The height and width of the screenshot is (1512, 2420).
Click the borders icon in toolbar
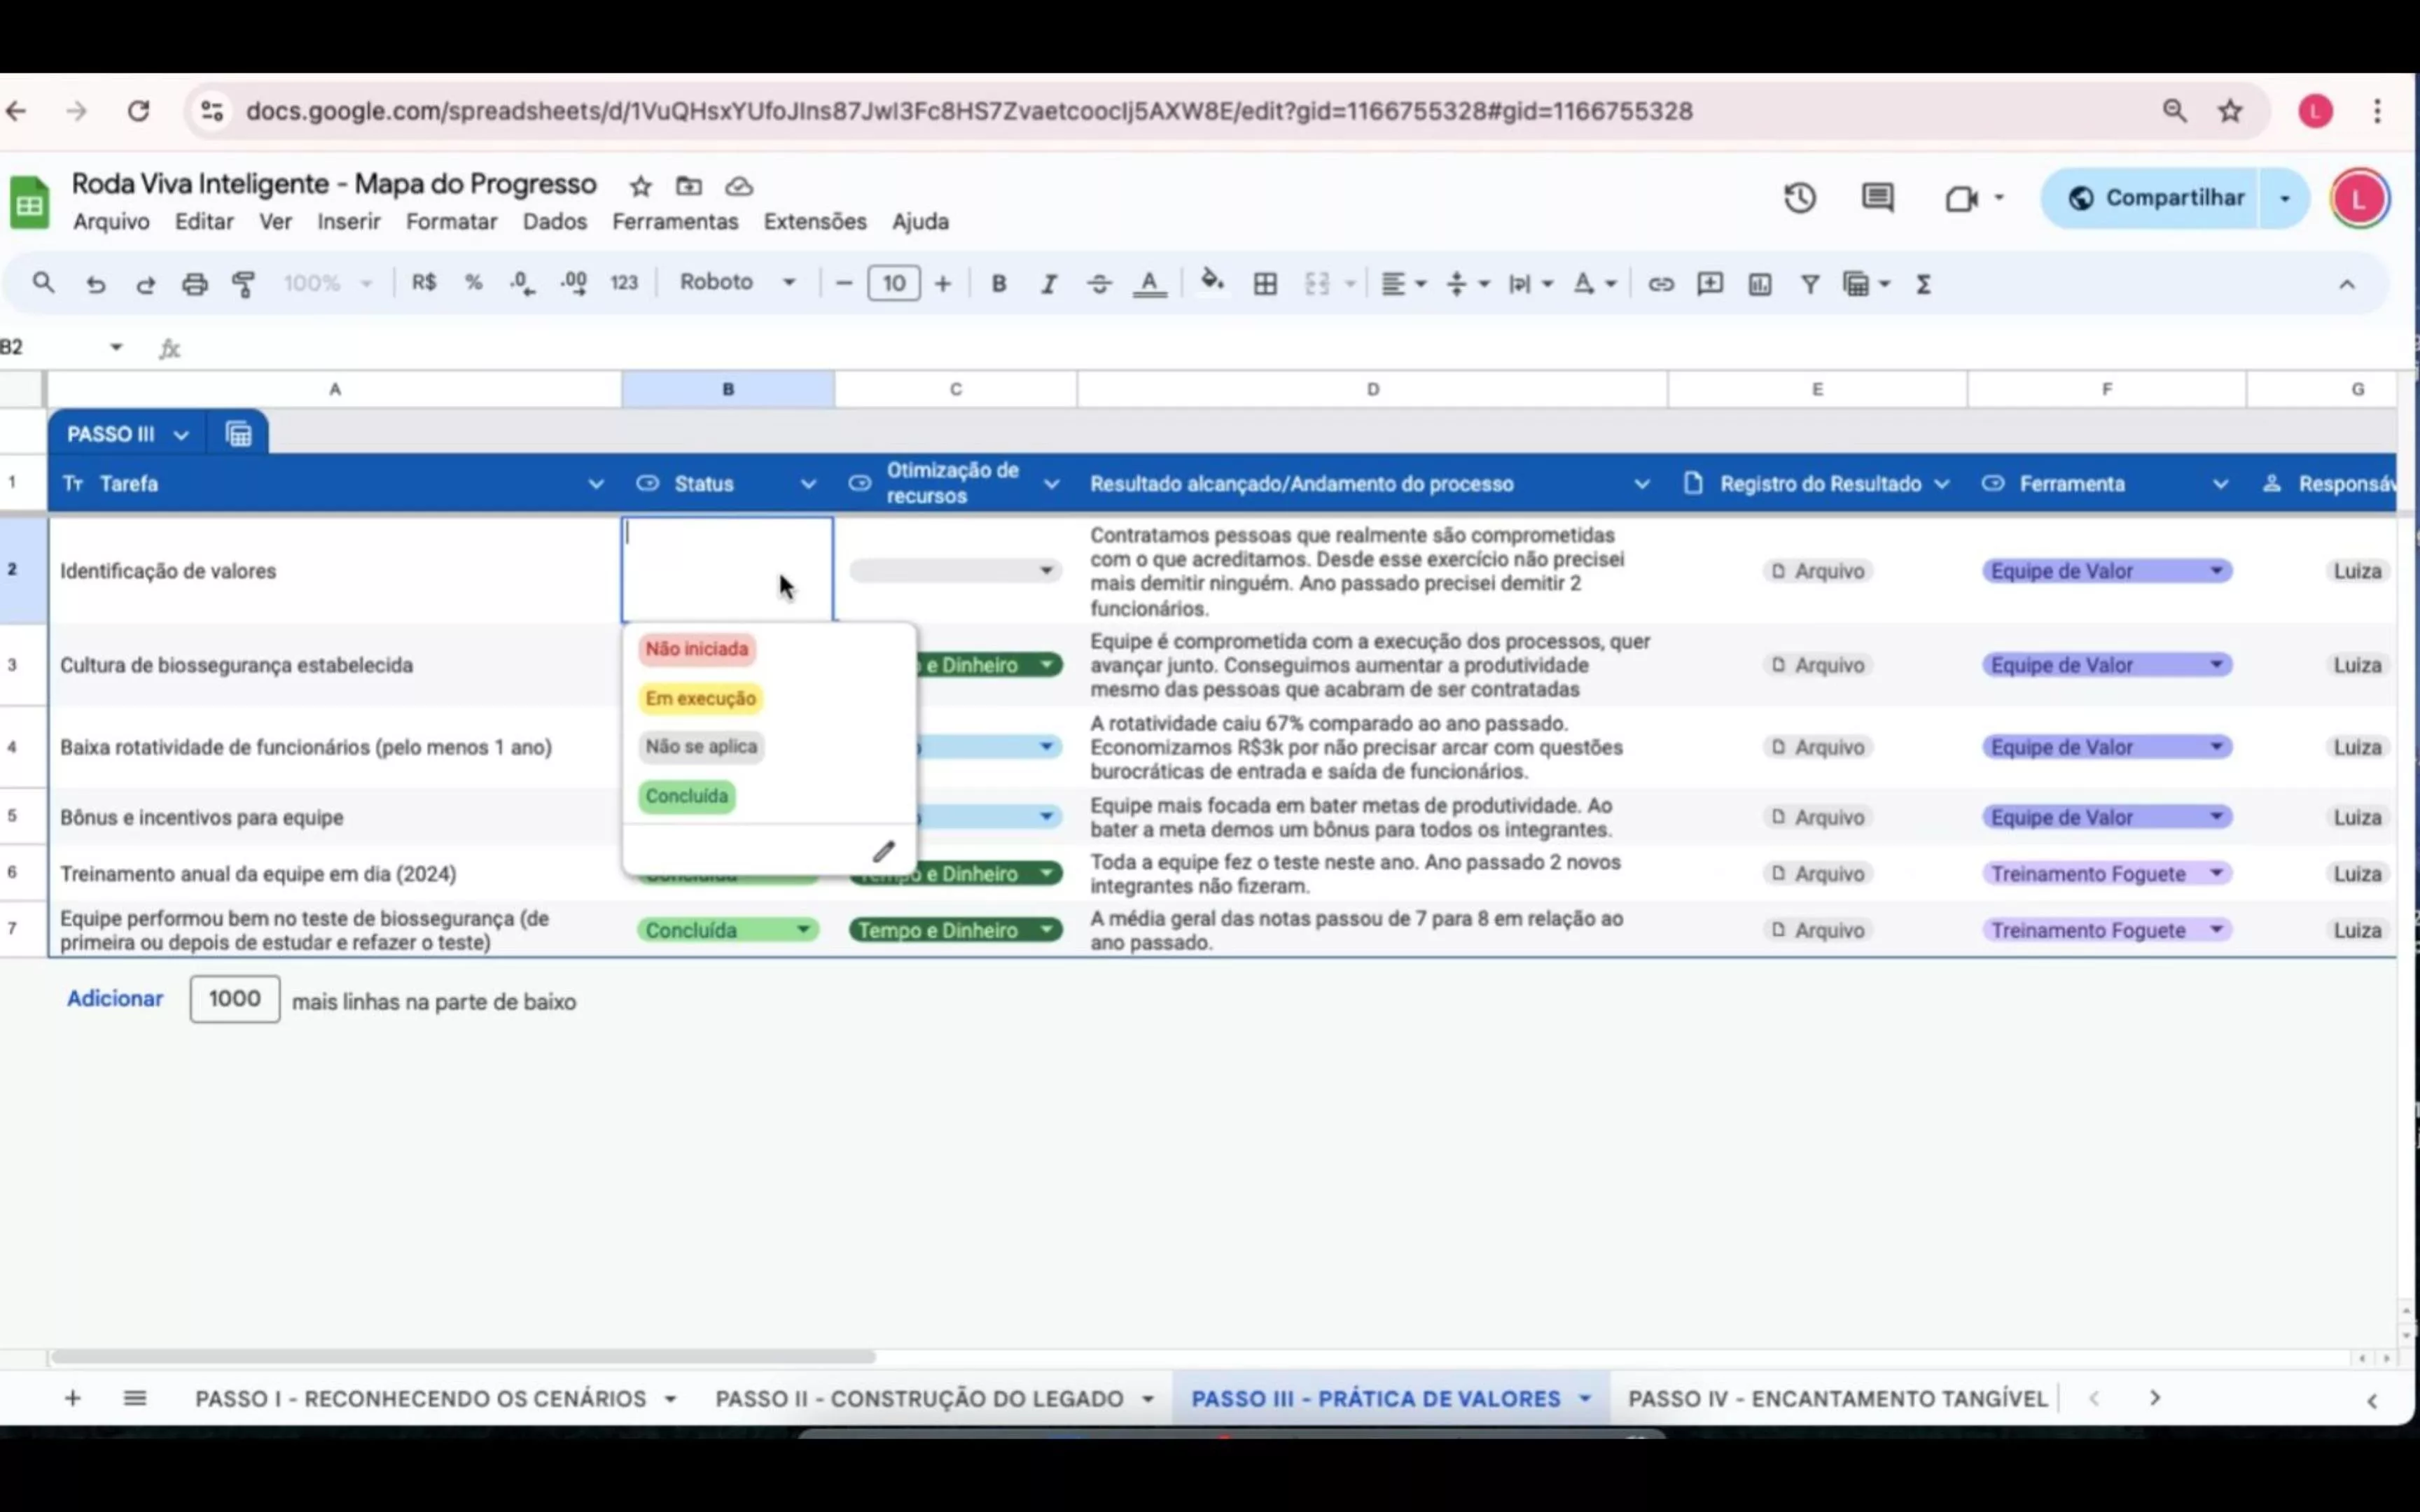pos(1265,284)
